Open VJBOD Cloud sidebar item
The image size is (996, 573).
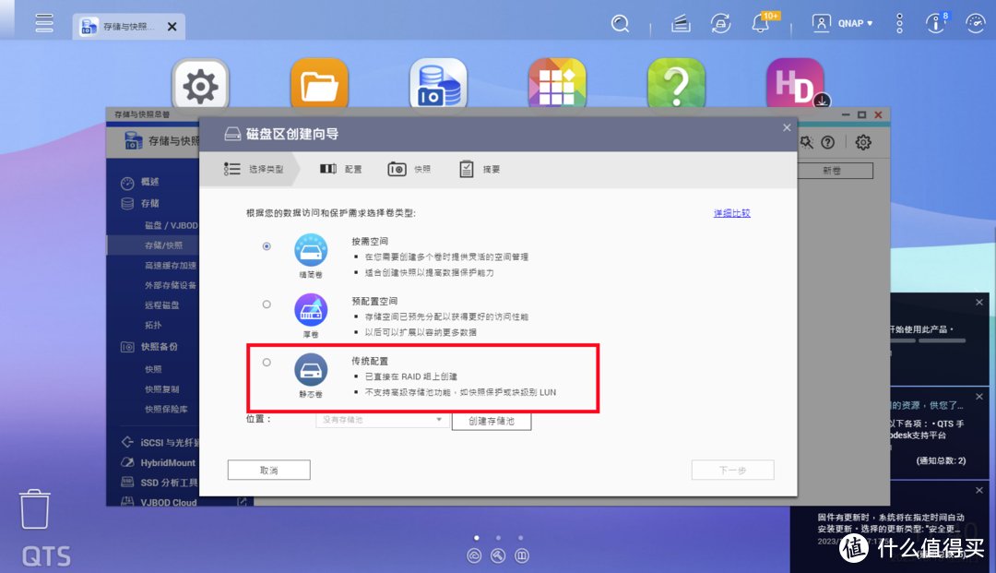click(x=169, y=502)
